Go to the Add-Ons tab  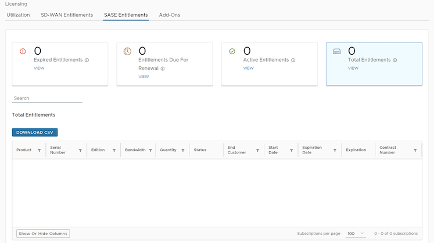(169, 15)
